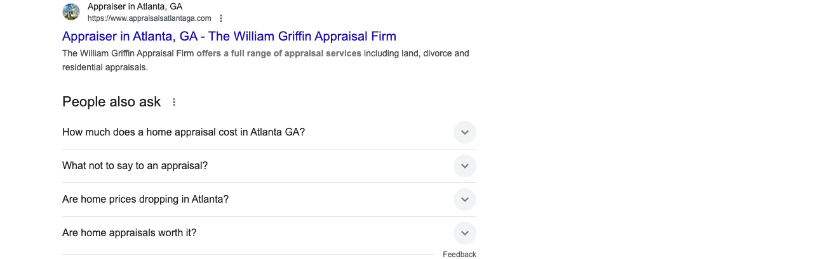The image size is (813, 259).
Task: Click the 'residential appraisals.' snippet line
Action: pyautogui.click(x=105, y=67)
